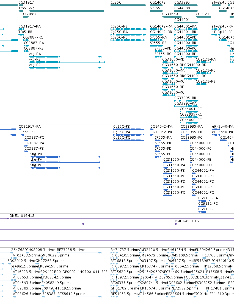
Task: Click the vkg-RA transcript glyph
Action: point(65,57)
